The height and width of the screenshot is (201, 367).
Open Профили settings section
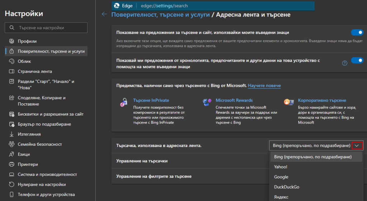(46, 41)
